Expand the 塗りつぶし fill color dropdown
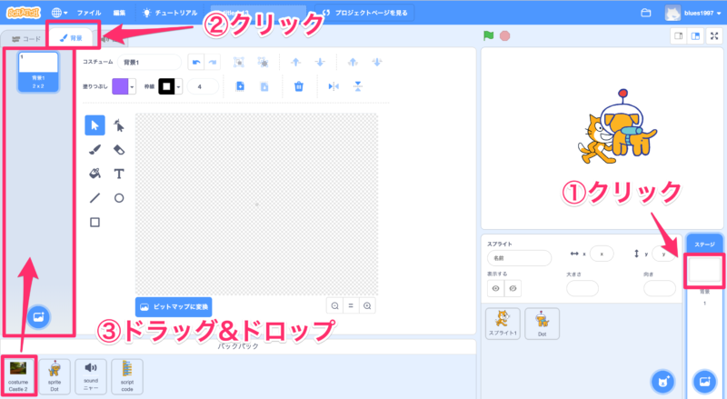The image size is (727, 399). (x=133, y=86)
